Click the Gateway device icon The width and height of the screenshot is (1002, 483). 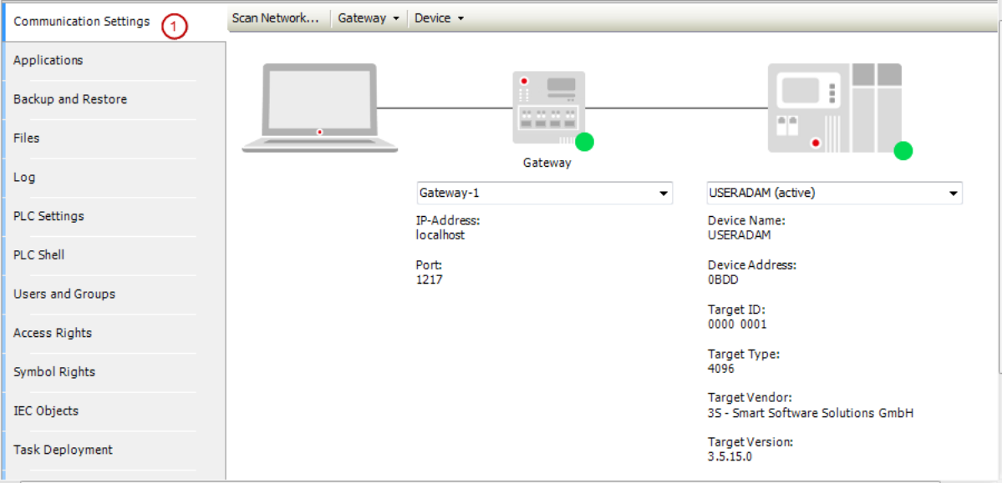tap(549, 107)
